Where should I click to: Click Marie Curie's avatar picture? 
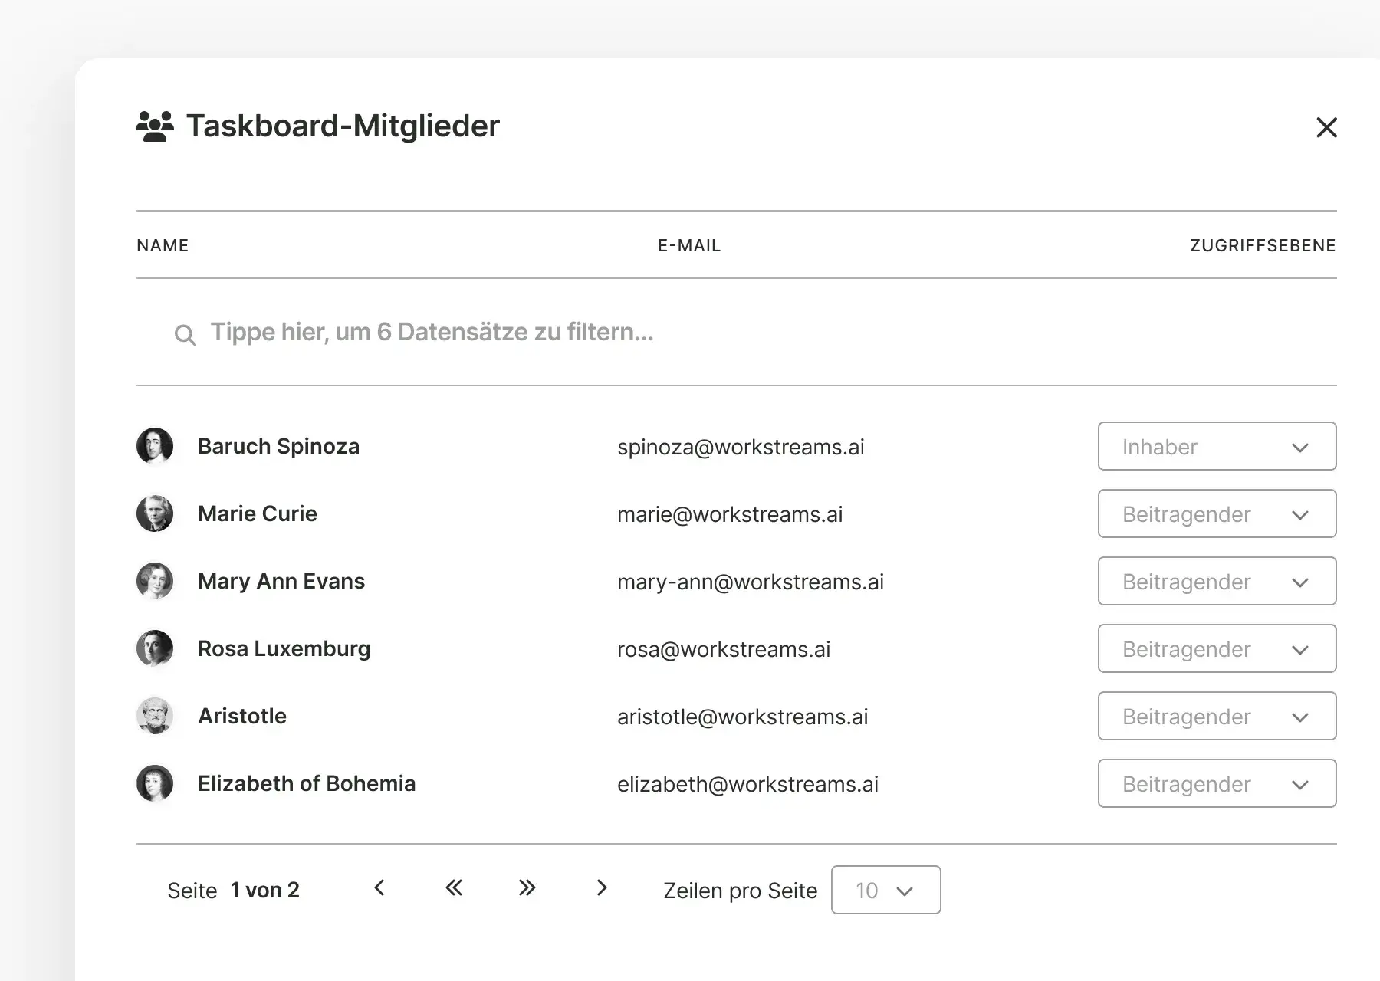click(x=155, y=513)
